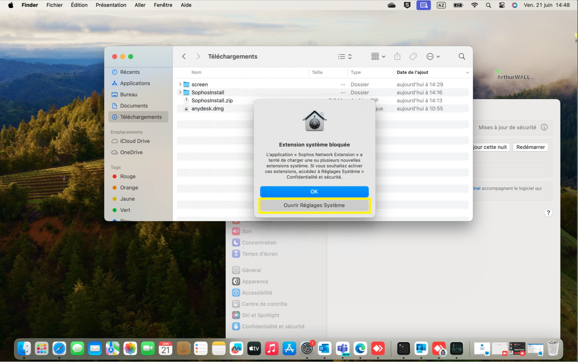Open Launchpad in the Dock
The image size is (578, 362).
[x=42, y=349]
